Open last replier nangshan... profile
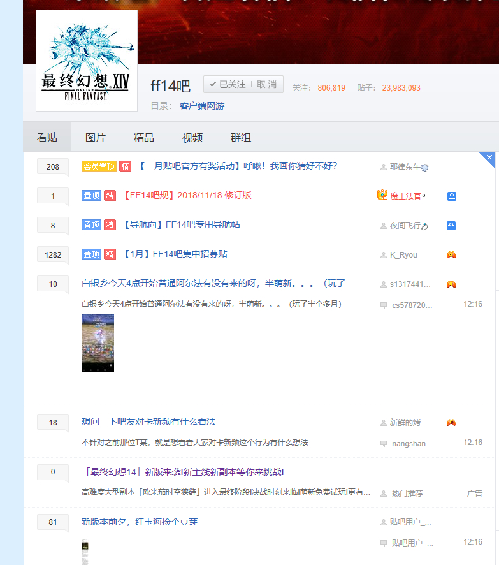This screenshot has width=499, height=565. point(412,444)
